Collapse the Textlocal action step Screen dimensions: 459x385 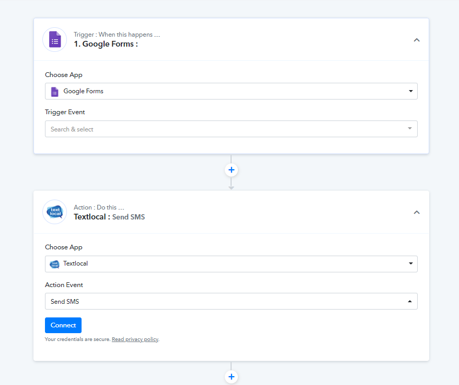[x=417, y=212]
